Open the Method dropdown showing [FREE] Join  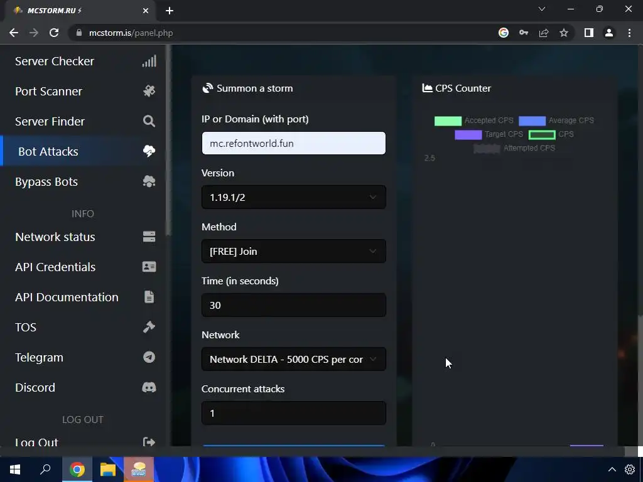click(294, 251)
